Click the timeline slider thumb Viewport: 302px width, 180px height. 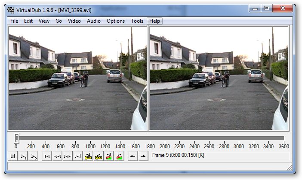click(x=17, y=138)
